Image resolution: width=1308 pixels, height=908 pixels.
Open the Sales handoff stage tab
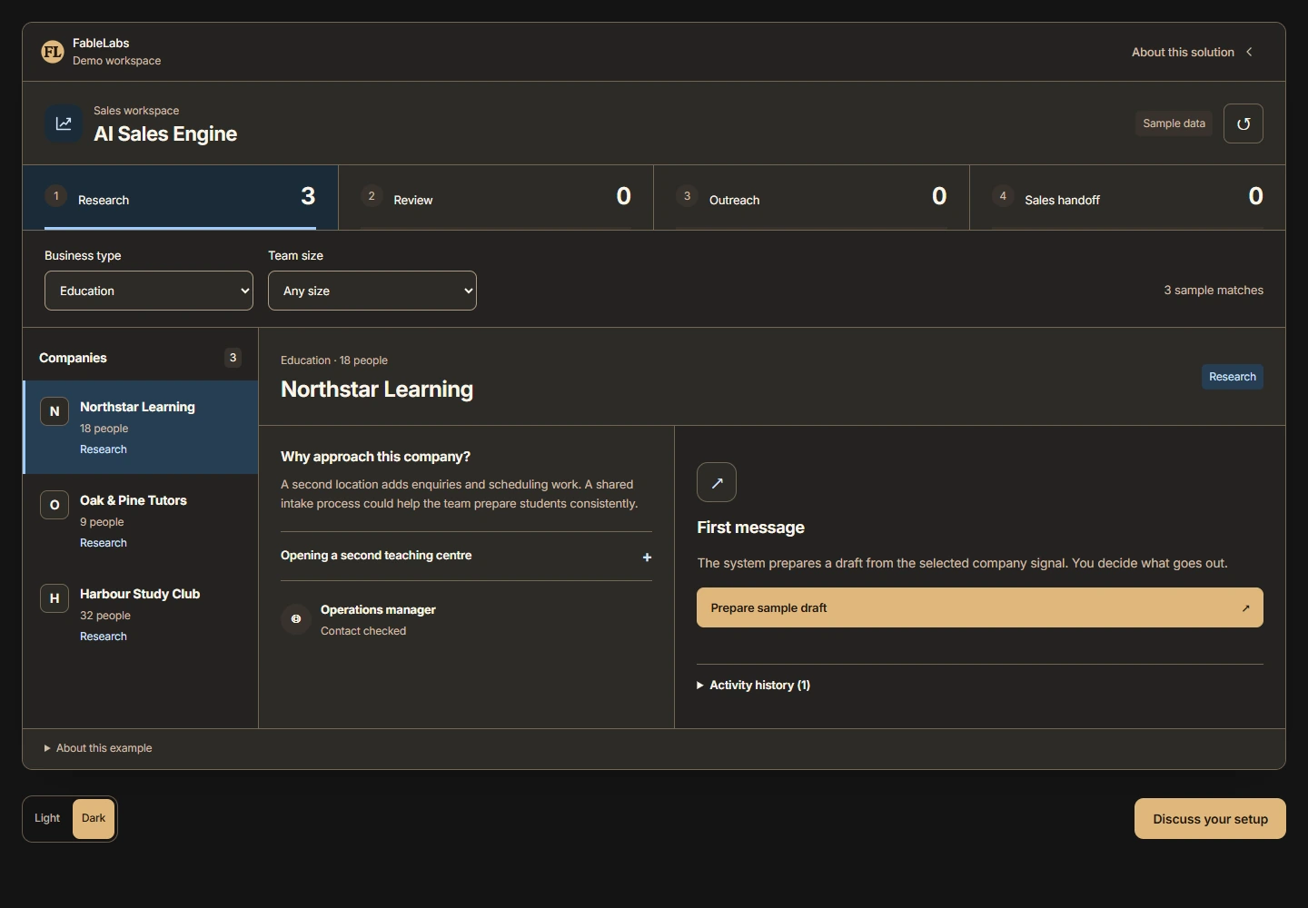pyautogui.click(x=1127, y=197)
